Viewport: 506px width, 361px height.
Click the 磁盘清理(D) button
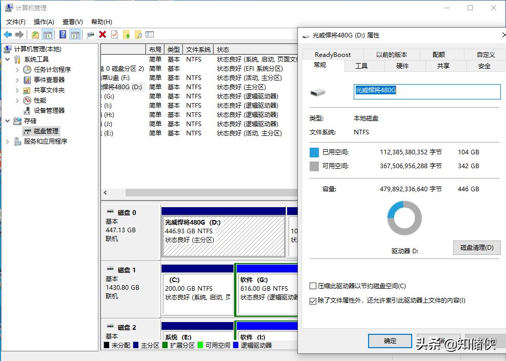click(476, 247)
